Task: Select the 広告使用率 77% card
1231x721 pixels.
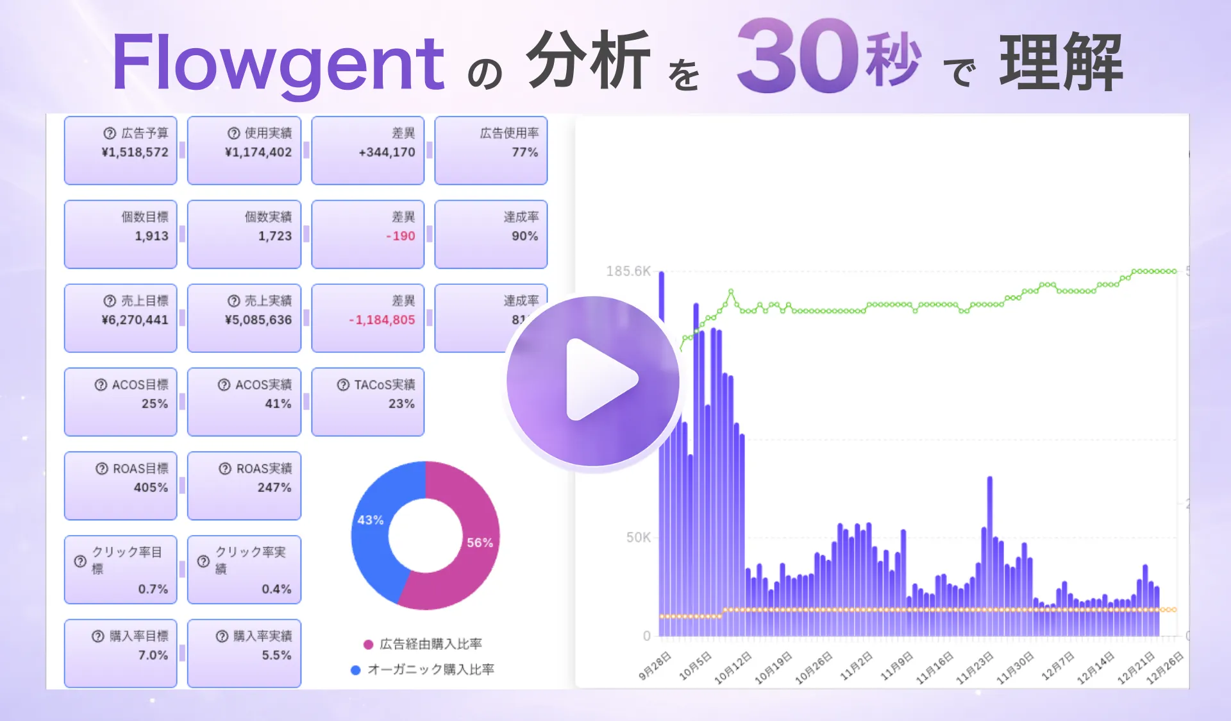Action: 491,151
